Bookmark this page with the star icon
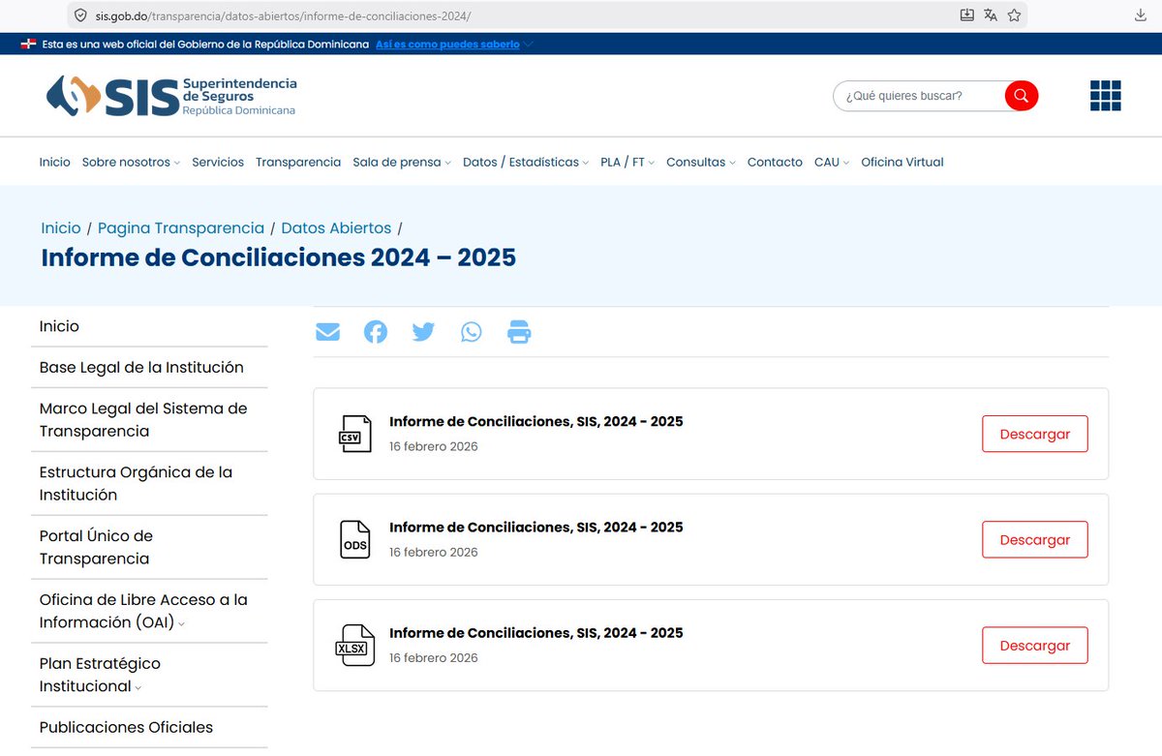The image size is (1162, 756). 1014,15
